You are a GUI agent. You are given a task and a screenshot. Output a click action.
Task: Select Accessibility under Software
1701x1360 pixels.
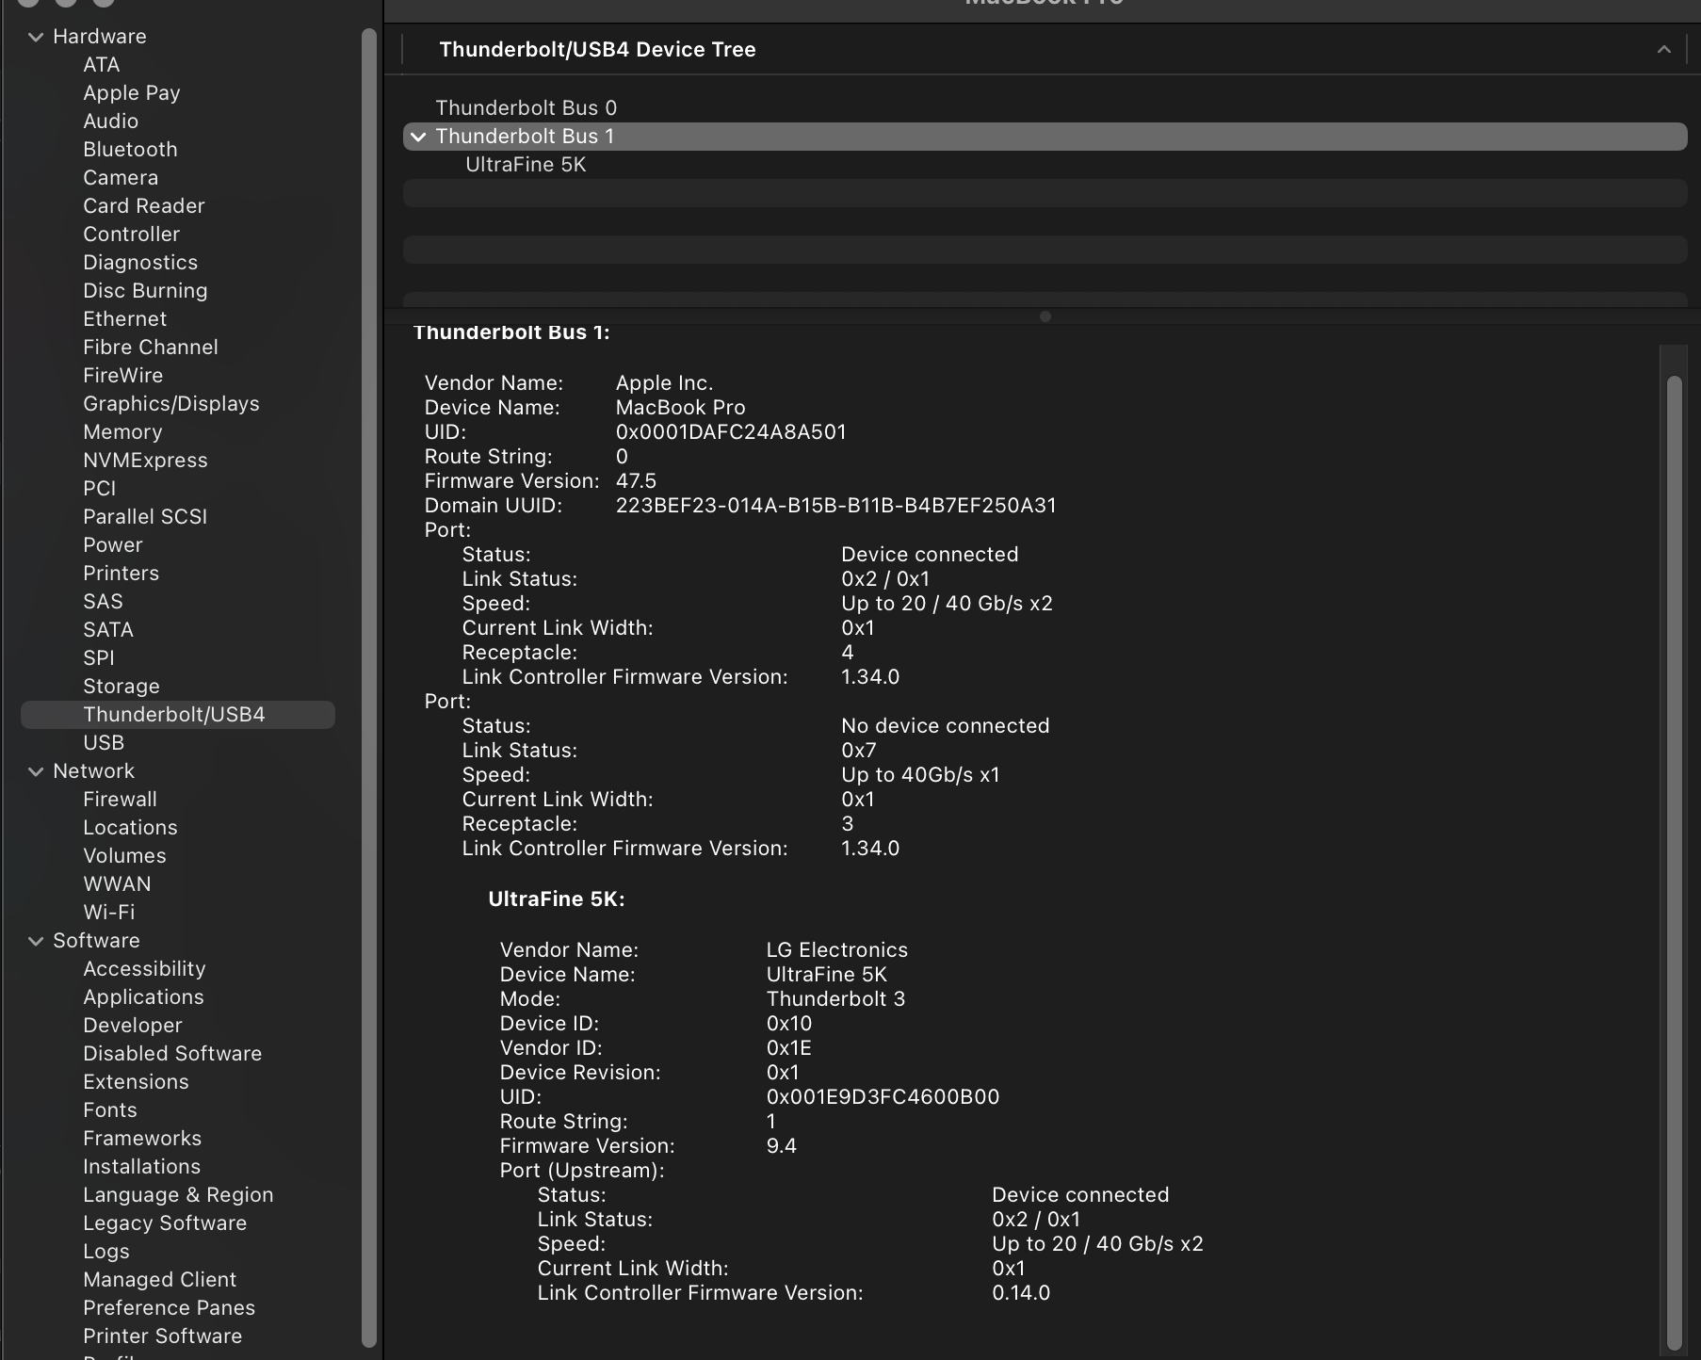pyautogui.click(x=144, y=969)
